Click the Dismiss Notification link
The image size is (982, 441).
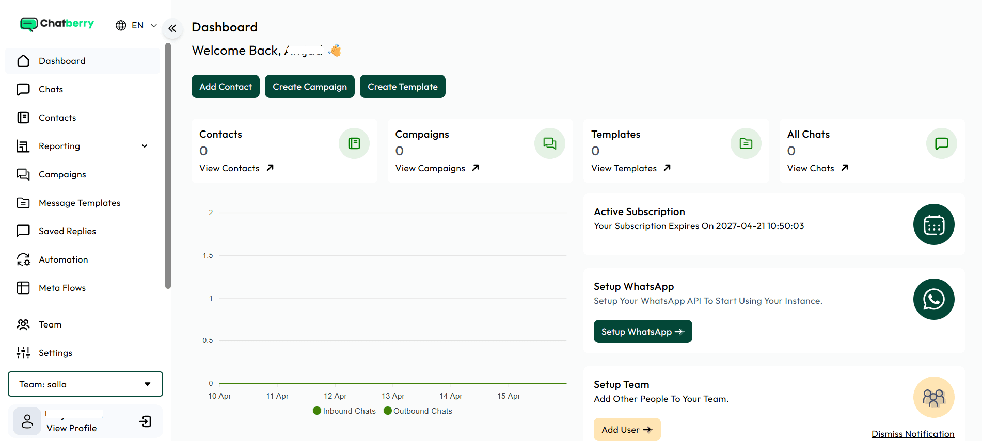click(x=912, y=434)
